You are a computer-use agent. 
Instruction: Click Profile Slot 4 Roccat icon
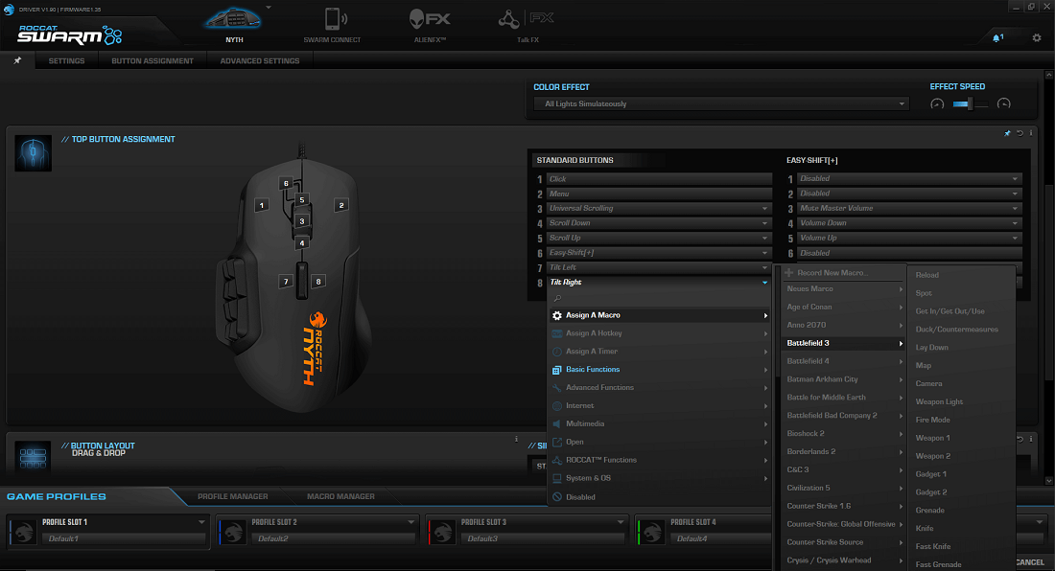(x=652, y=532)
